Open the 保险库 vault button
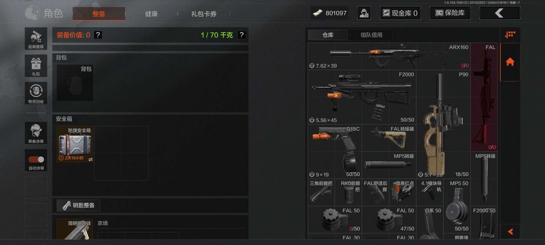545x245 pixels. (450, 13)
